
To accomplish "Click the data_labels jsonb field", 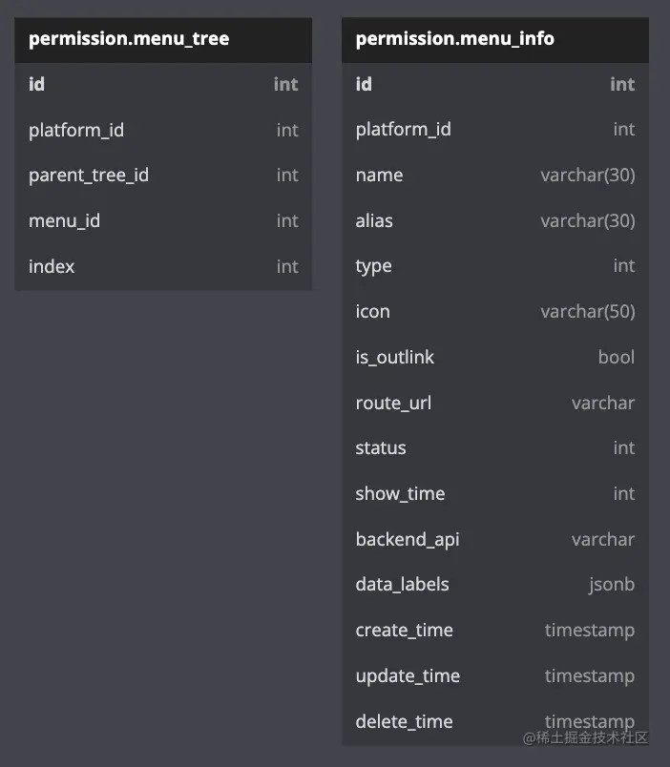I will click(x=495, y=585).
